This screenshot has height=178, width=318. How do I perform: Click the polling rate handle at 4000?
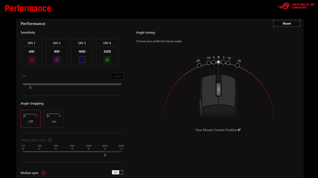pos(105,155)
